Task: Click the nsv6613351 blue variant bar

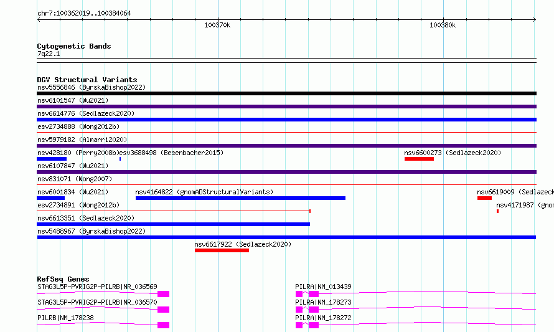Action: pos(174,224)
